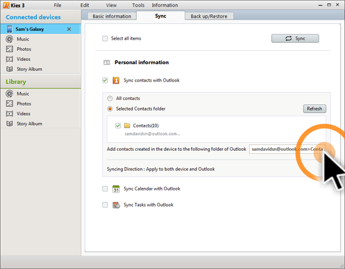Uncheck Sync contacts with Outlook
Viewport: 345px width, 269px height.
[105, 80]
